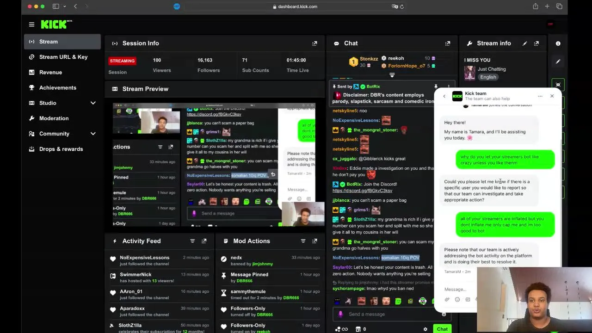The width and height of the screenshot is (592, 333).
Task: Click the 16,163 Followers count
Action: pos(205,60)
